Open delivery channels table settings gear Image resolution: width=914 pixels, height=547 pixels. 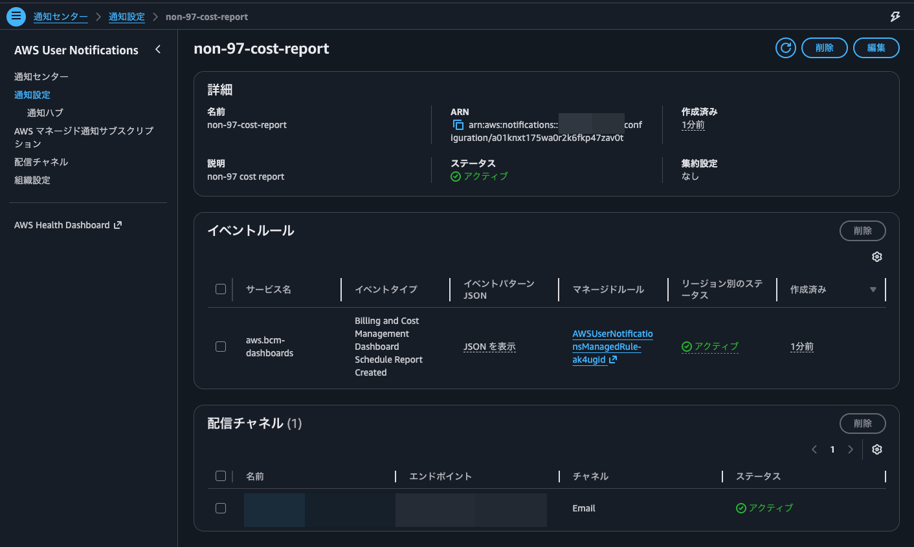pyautogui.click(x=876, y=449)
